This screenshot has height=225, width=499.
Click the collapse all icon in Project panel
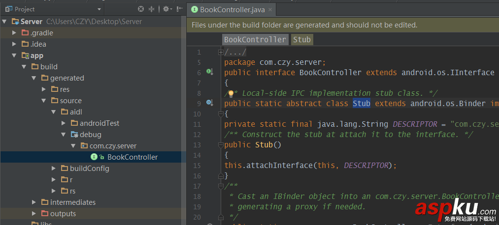point(152,9)
